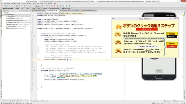Click the Synchronize toolbar icon
The image size is (186, 104).
point(6,6)
